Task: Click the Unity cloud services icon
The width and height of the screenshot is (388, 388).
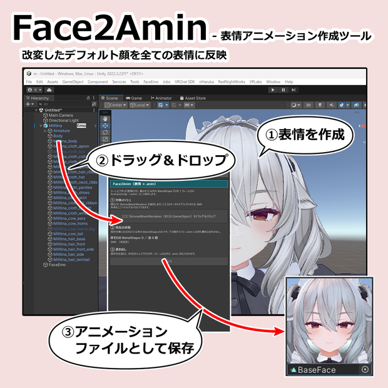Action: pos(49,90)
